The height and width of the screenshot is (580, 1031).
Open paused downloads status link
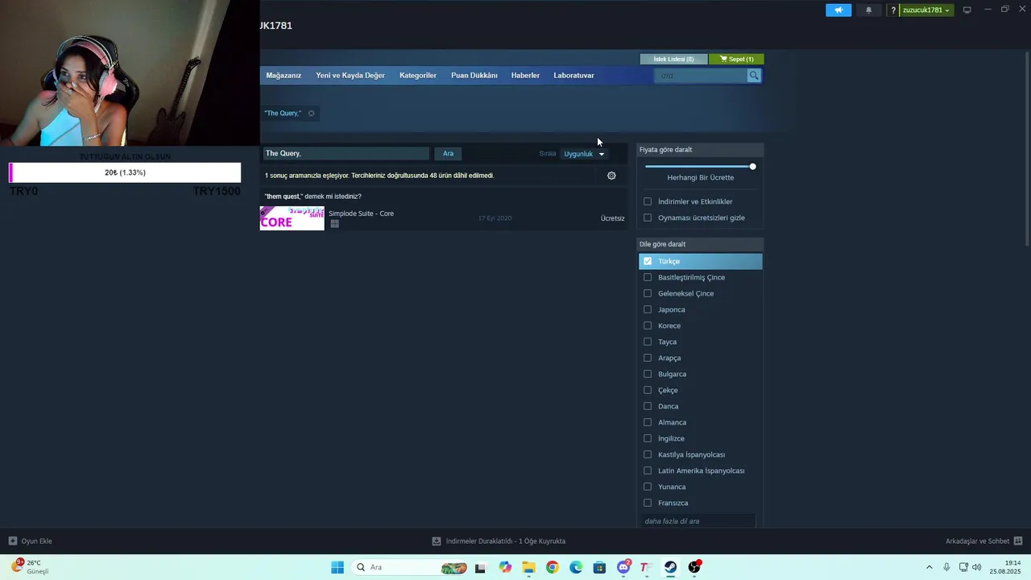506,541
